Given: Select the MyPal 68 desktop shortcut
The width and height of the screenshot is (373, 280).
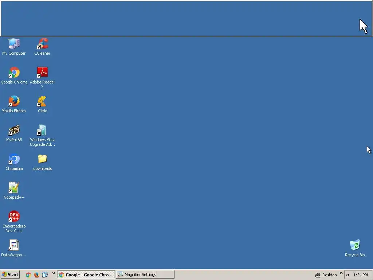Looking at the screenshot, I should tap(14, 133).
